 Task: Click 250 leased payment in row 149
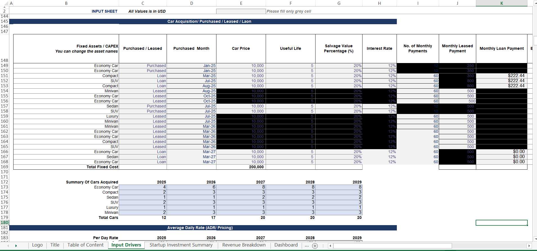point(457,66)
